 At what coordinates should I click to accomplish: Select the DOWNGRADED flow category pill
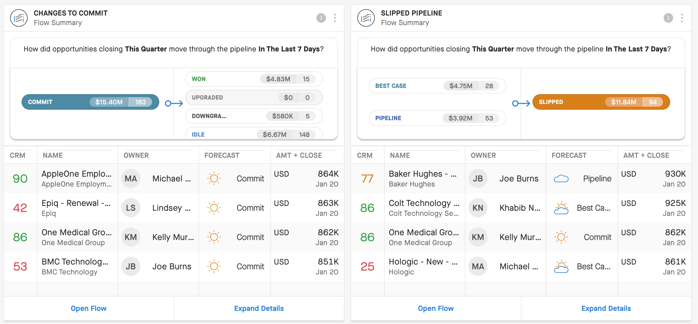pyautogui.click(x=254, y=116)
